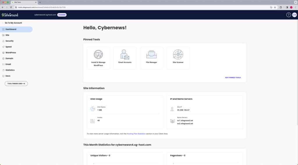The height and width of the screenshot is (165, 298).
Task: Open the browser tab list dropdown arrow
Action: [x=296, y=2]
